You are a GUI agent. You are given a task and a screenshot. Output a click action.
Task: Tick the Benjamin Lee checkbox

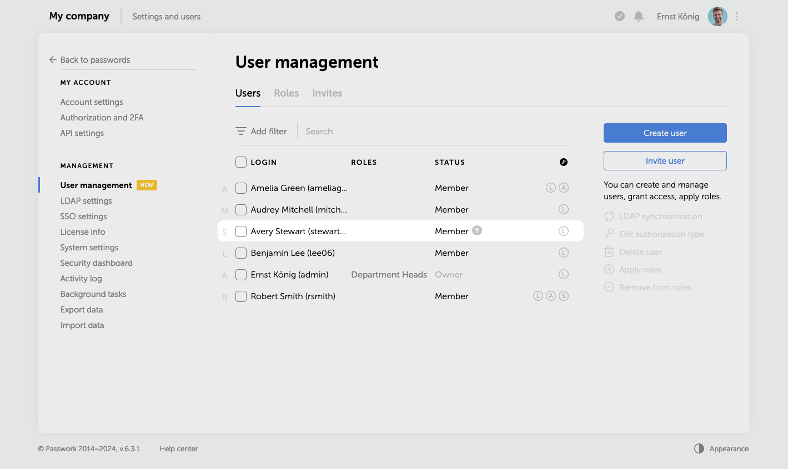[241, 253]
